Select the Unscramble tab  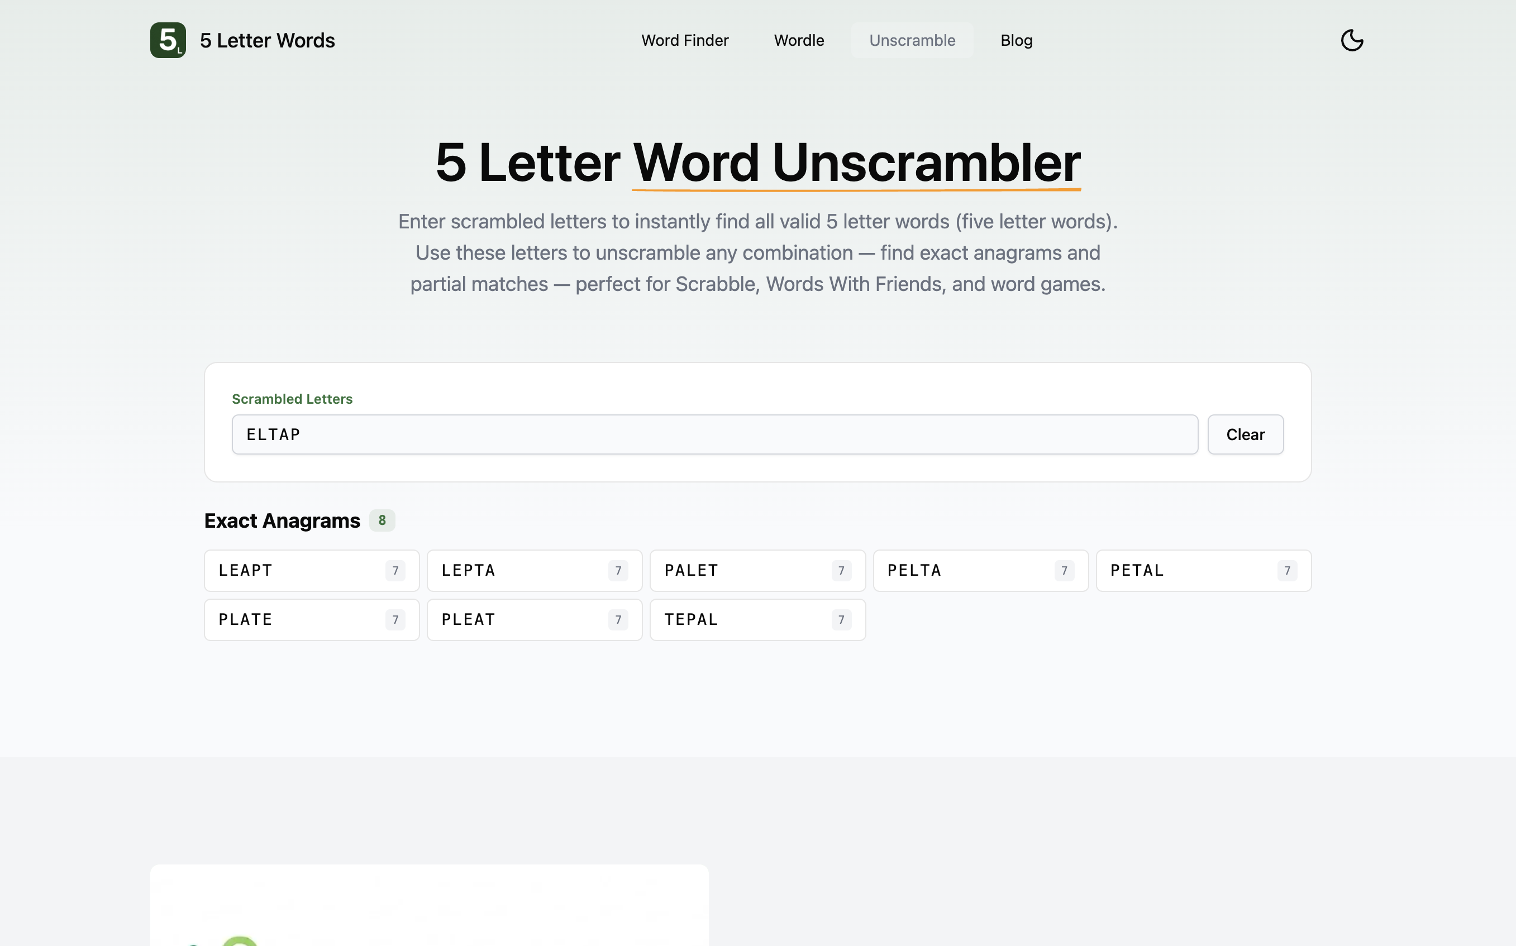[x=912, y=40]
